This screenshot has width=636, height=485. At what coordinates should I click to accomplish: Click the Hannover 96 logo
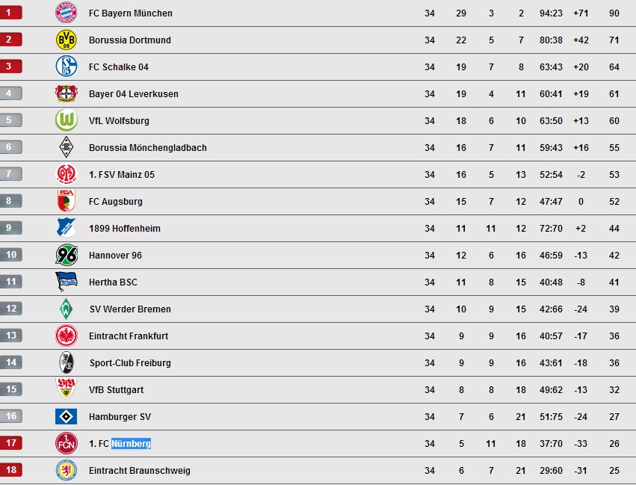tap(66, 255)
